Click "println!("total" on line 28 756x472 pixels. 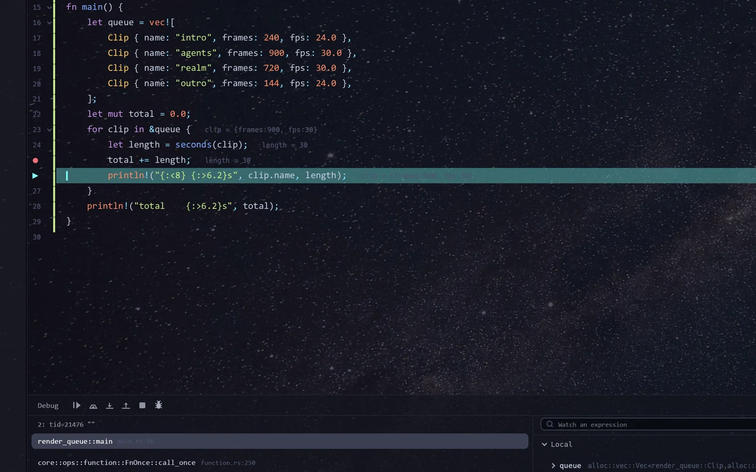[126, 206]
